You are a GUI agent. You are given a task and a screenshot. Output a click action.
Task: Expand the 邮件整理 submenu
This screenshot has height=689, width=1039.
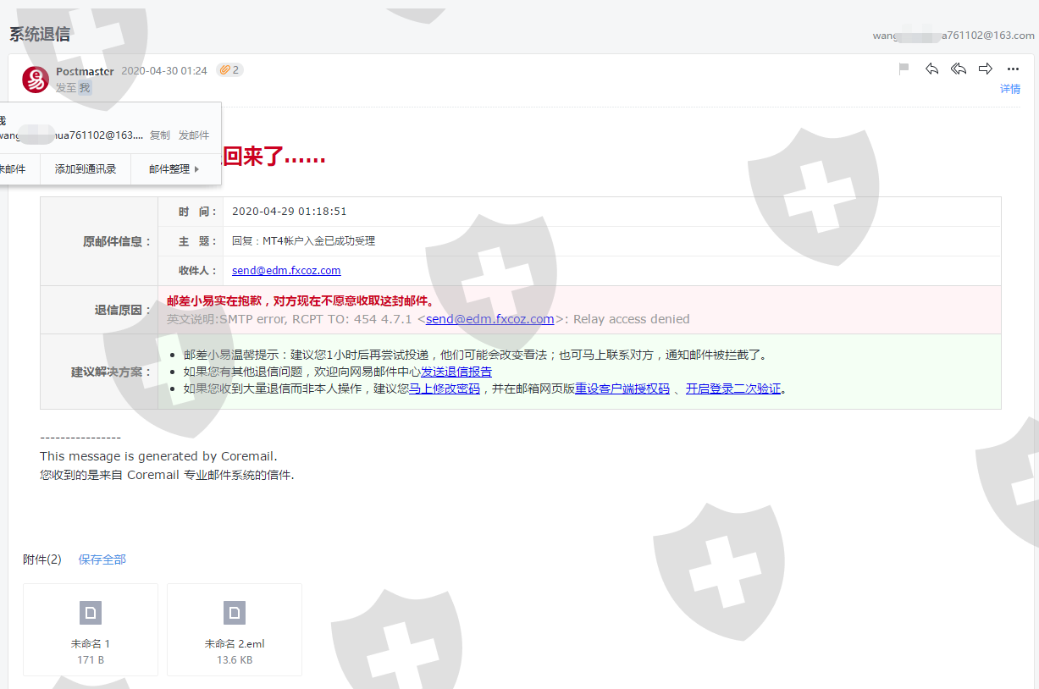[x=174, y=169]
